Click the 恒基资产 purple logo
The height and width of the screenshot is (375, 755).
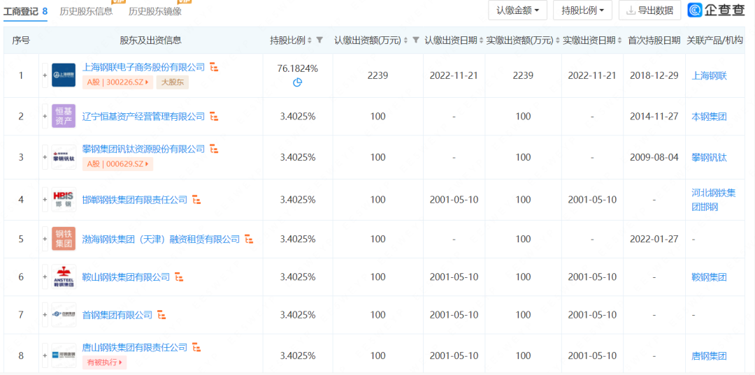(x=64, y=117)
